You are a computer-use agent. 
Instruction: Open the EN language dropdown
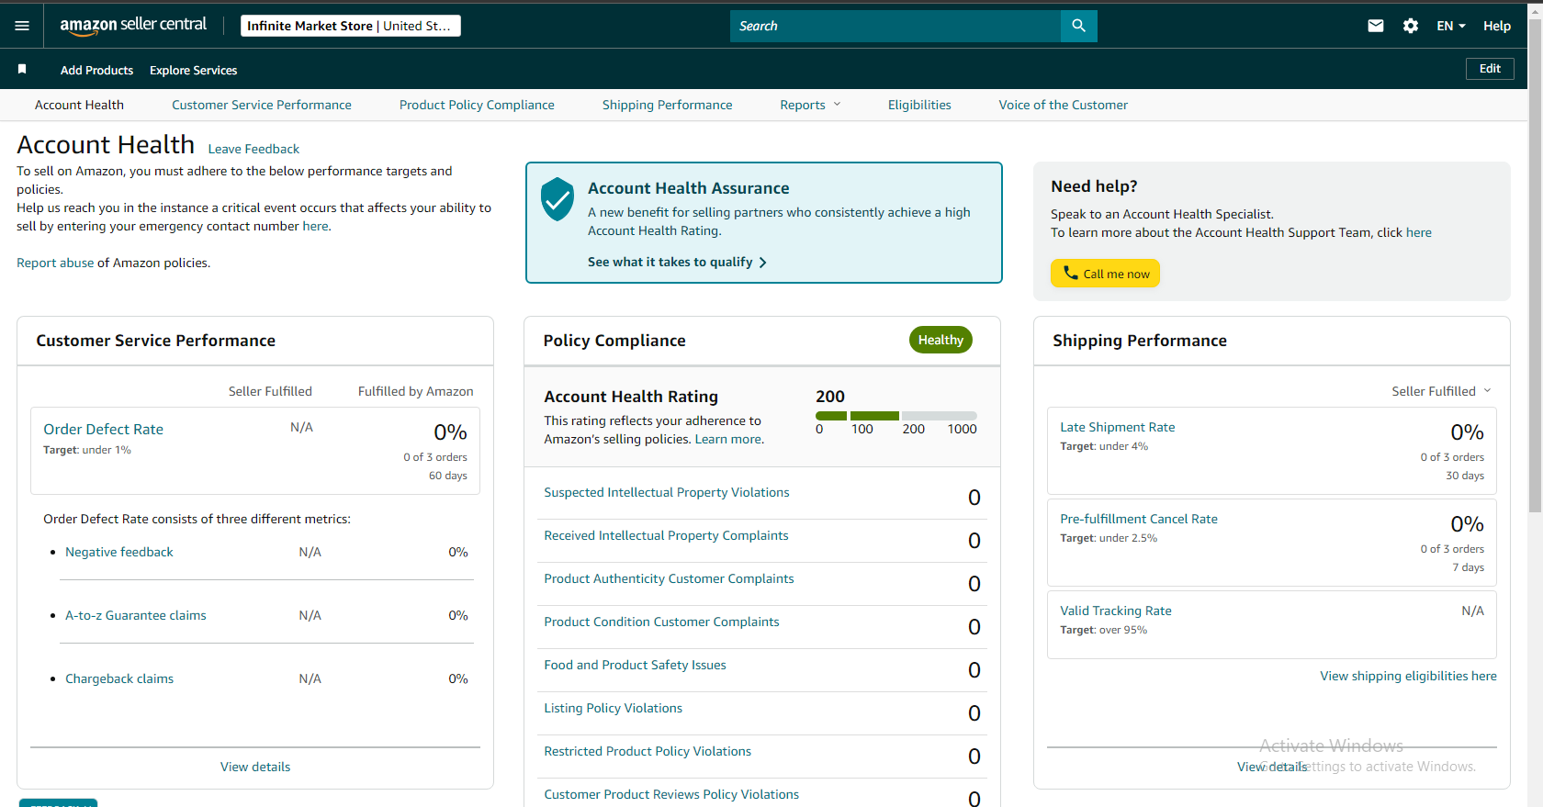(x=1450, y=26)
